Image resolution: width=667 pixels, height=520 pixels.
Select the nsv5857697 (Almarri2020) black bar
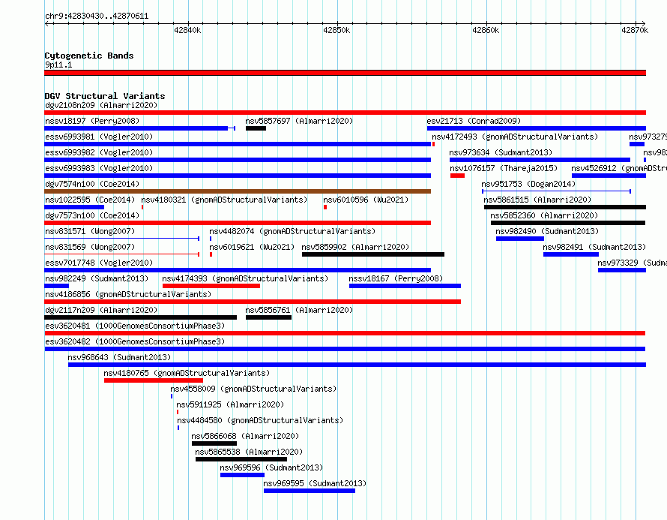[x=256, y=128]
